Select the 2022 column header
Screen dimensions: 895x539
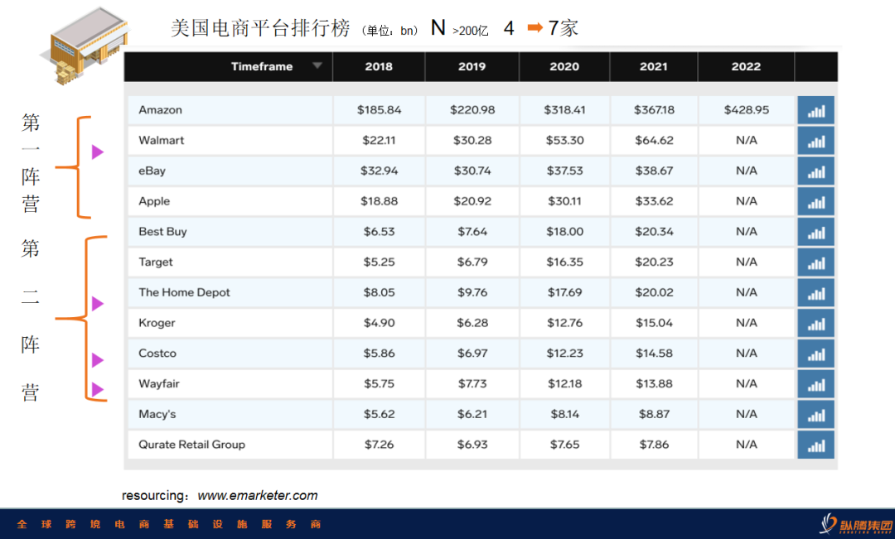(x=746, y=66)
